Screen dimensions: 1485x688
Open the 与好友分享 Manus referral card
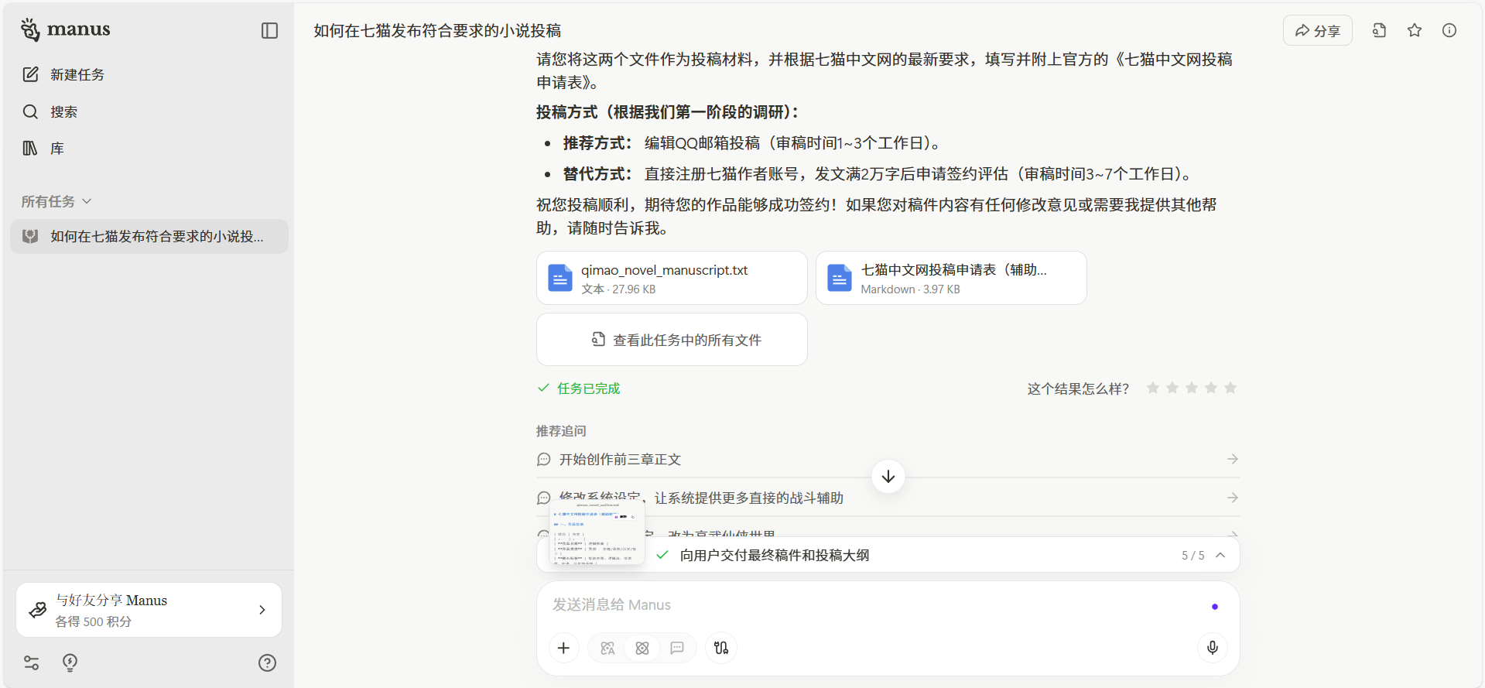149,610
